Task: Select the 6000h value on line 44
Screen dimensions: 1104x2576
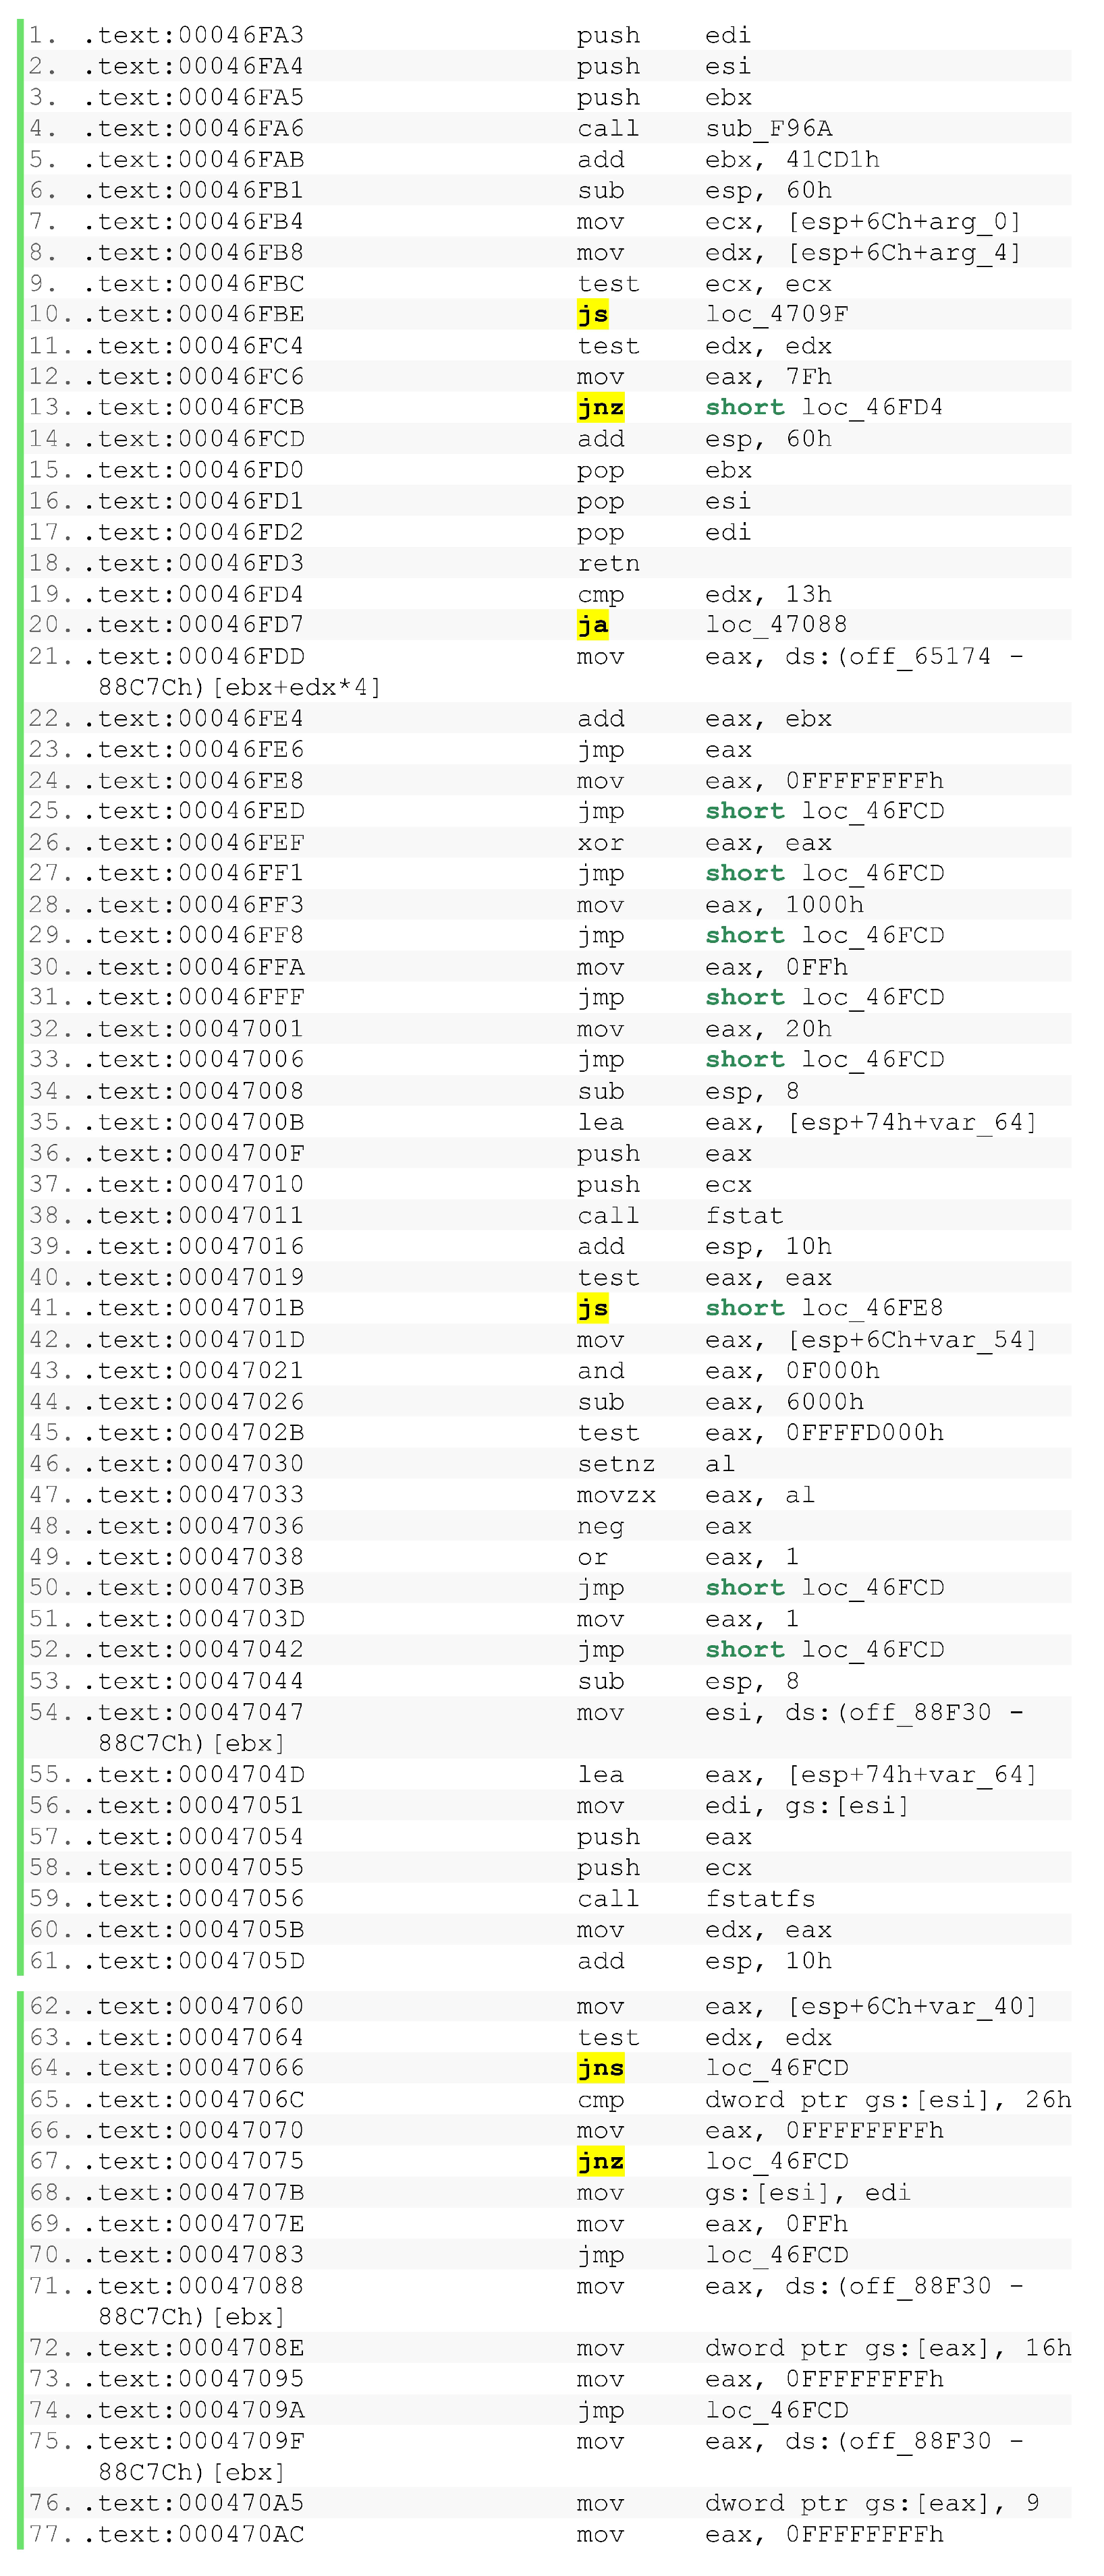Action: tap(825, 1401)
